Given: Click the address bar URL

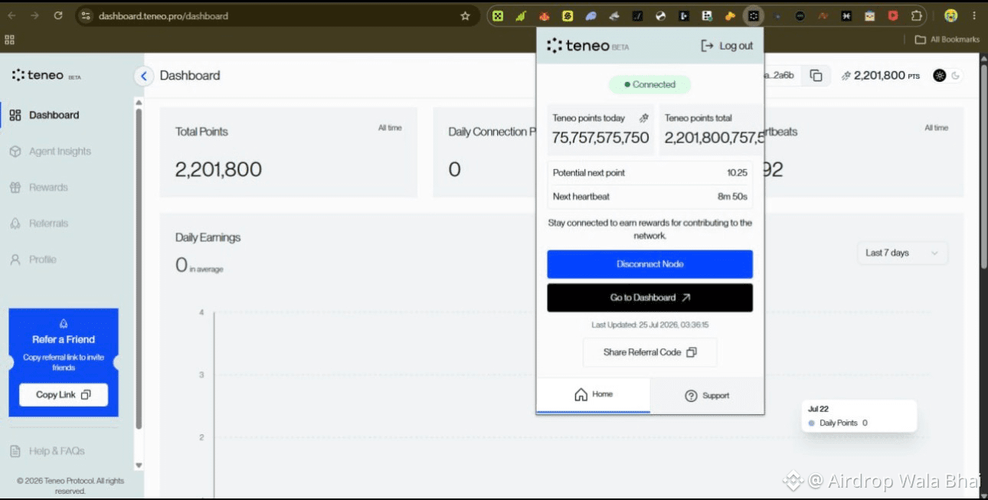Looking at the screenshot, I should tap(163, 15).
